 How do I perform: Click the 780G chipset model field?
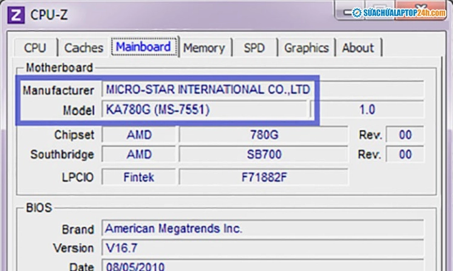[264, 135]
